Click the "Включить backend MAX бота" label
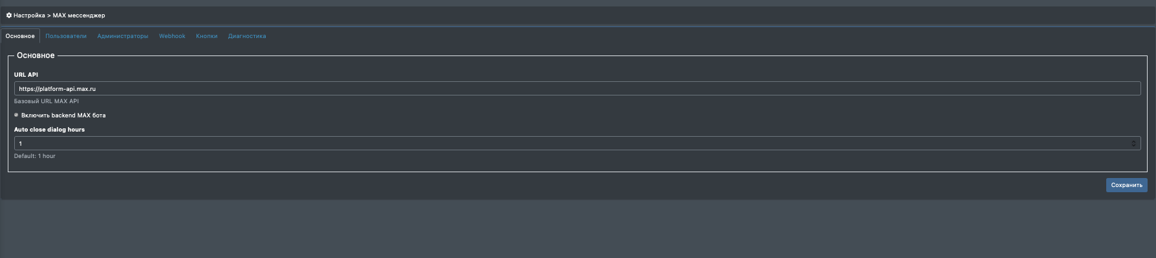 coord(63,115)
